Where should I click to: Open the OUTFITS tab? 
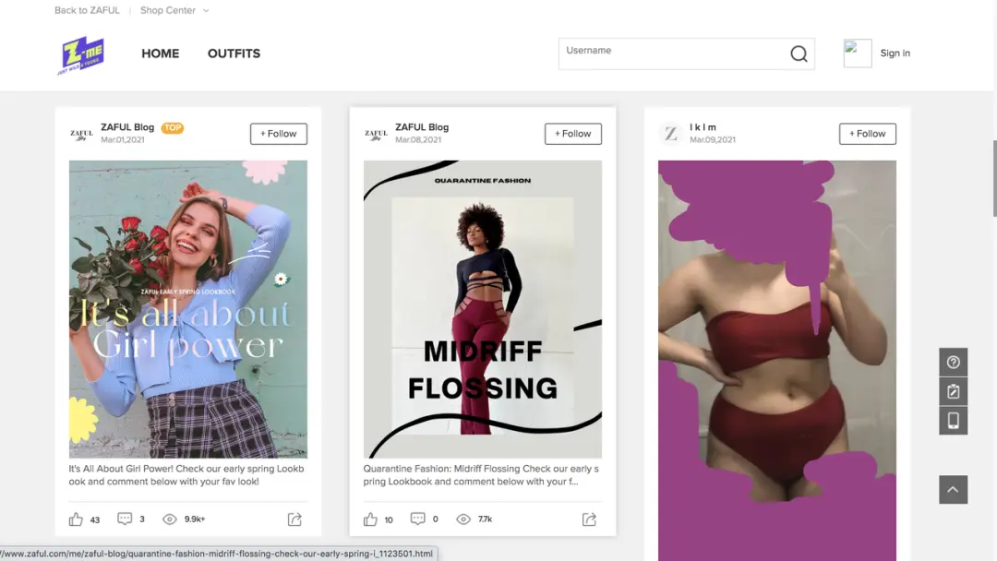click(234, 54)
